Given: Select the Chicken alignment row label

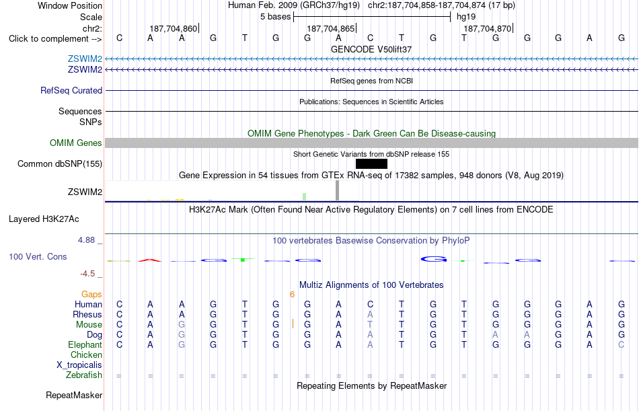Looking at the screenshot, I should click(86, 355).
